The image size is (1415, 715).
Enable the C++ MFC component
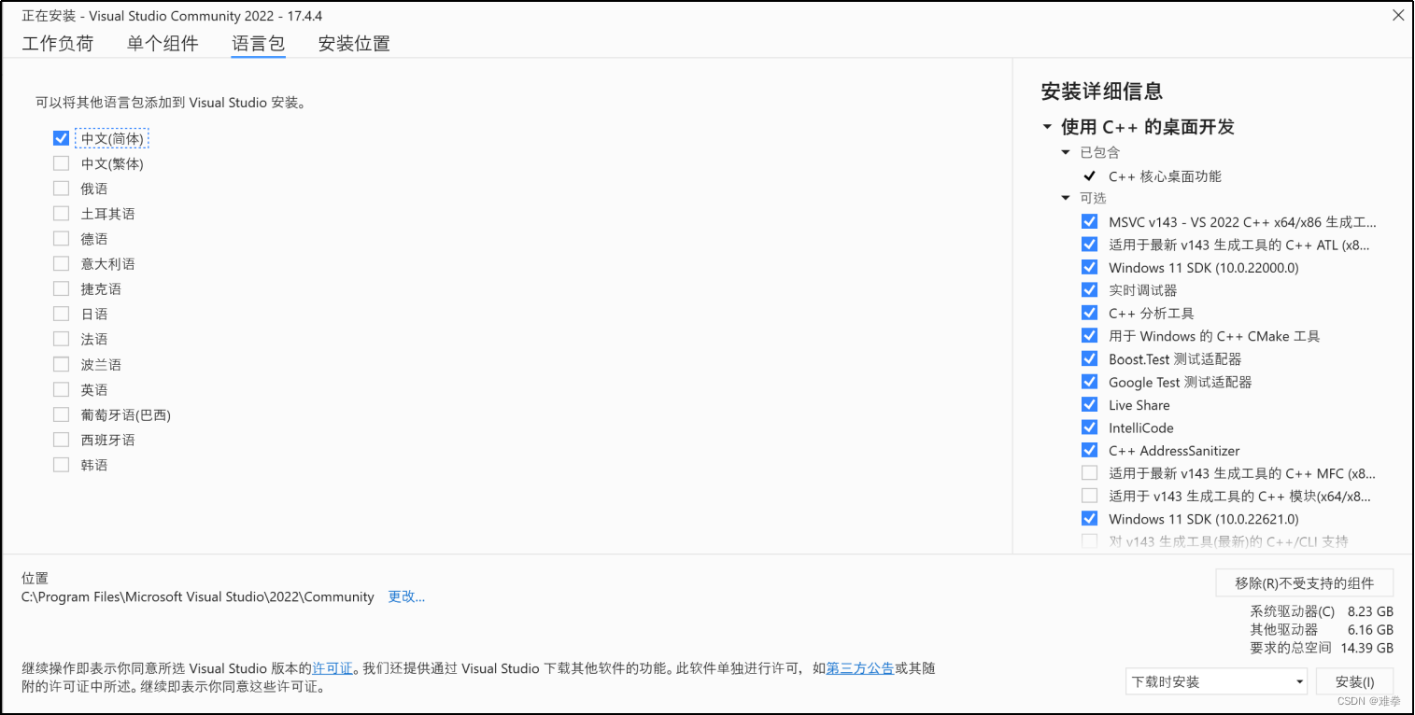click(x=1089, y=473)
